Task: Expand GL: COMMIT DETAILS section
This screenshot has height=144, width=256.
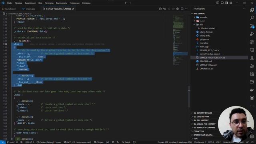Action: click(203, 113)
